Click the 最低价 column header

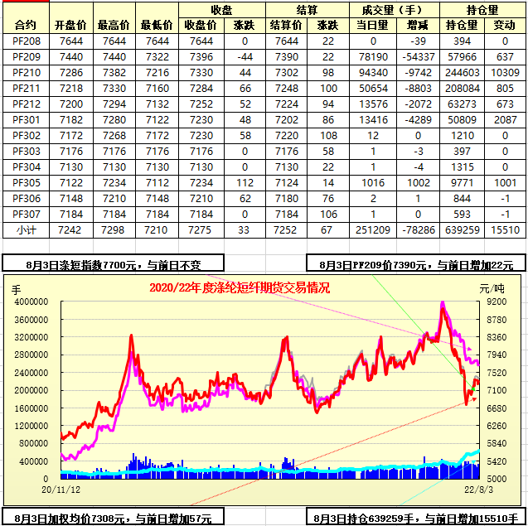[x=156, y=25]
